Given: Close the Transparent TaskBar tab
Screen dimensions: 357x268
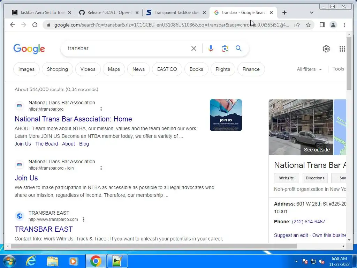Looking at the screenshot, I should (204, 13).
